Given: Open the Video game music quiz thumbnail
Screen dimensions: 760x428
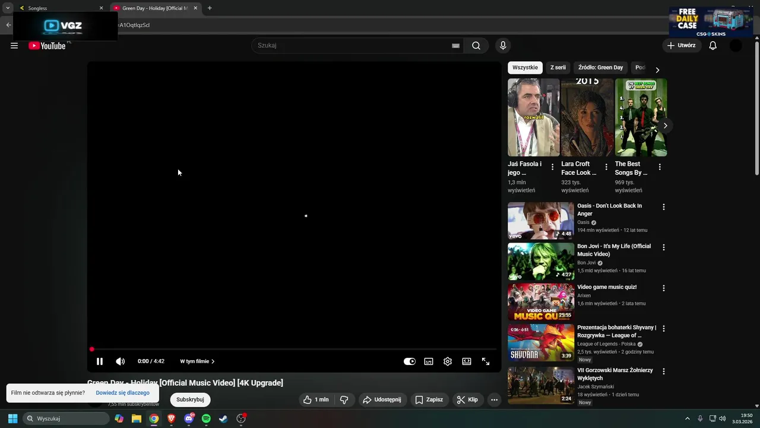Looking at the screenshot, I should click(x=540, y=302).
